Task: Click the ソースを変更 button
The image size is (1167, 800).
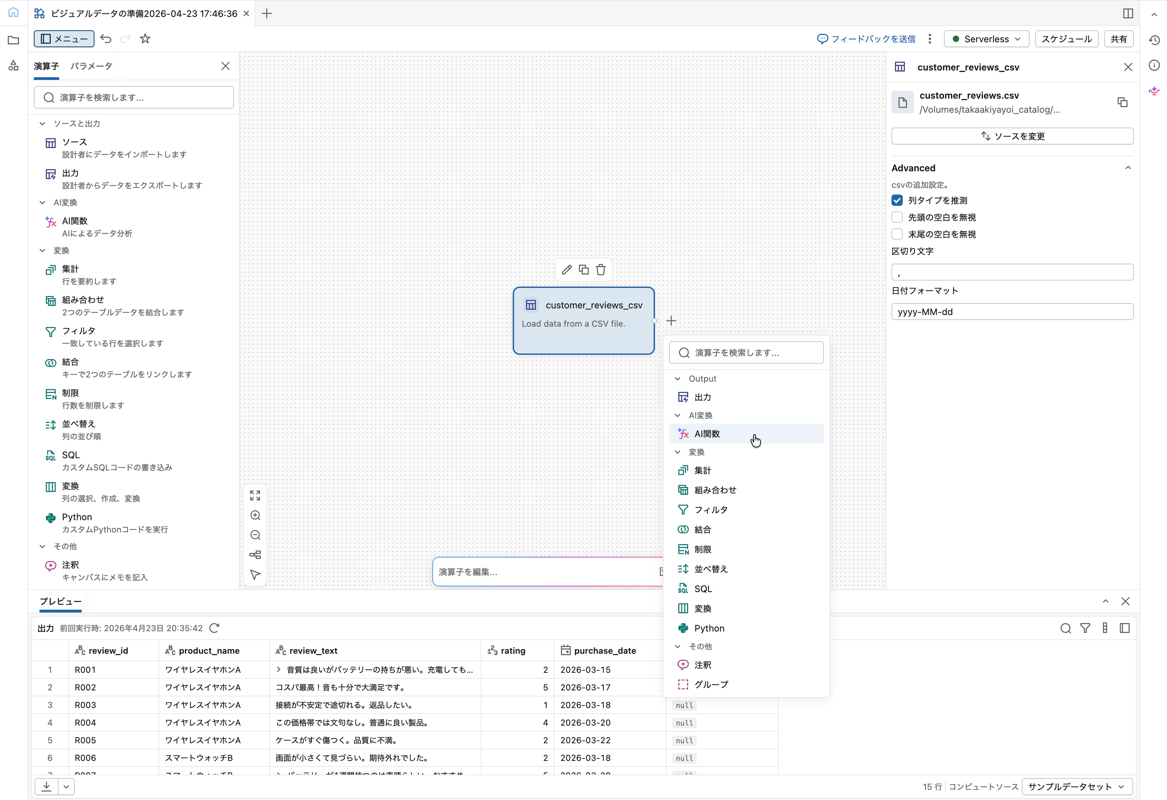Action: coord(1012,136)
